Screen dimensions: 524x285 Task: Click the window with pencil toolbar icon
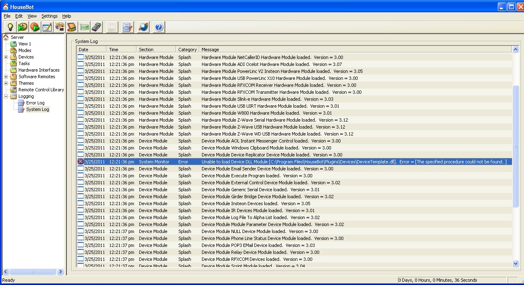point(47,27)
